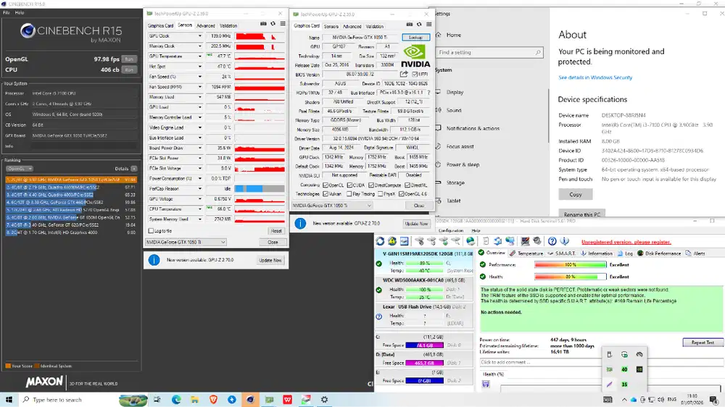Toggle DirectCompute checkbox in GPU-Z
The width and height of the screenshot is (725, 407).
(x=371, y=185)
